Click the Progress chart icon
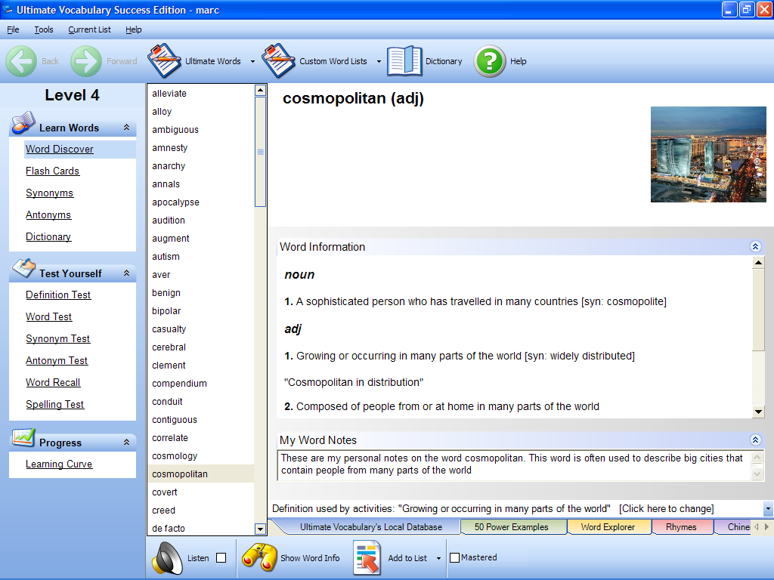774x580 pixels. pyautogui.click(x=23, y=437)
